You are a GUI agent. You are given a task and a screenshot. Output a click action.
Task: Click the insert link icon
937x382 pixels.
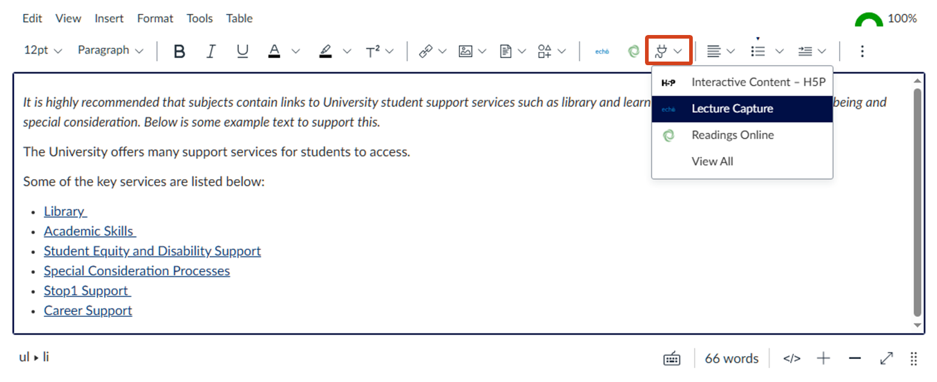(426, 51)
